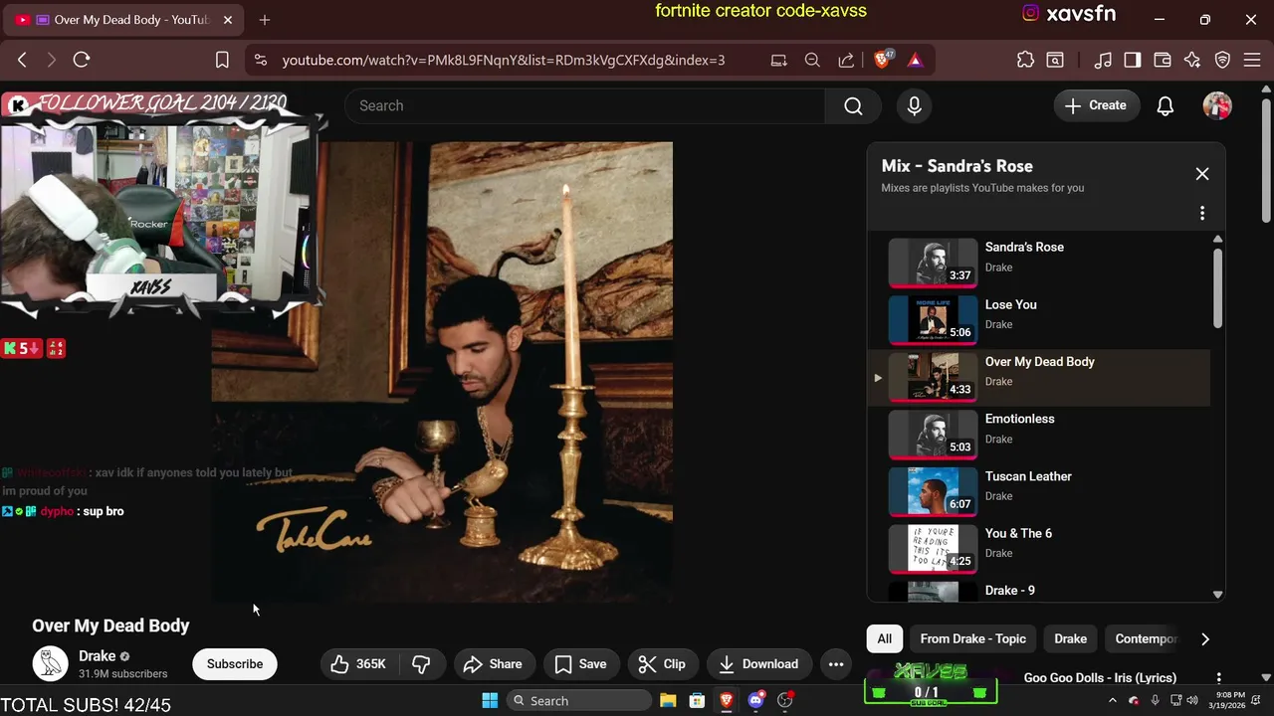Open options for Goo Goo Dolls Iris video

click(x=1218, y=678)
